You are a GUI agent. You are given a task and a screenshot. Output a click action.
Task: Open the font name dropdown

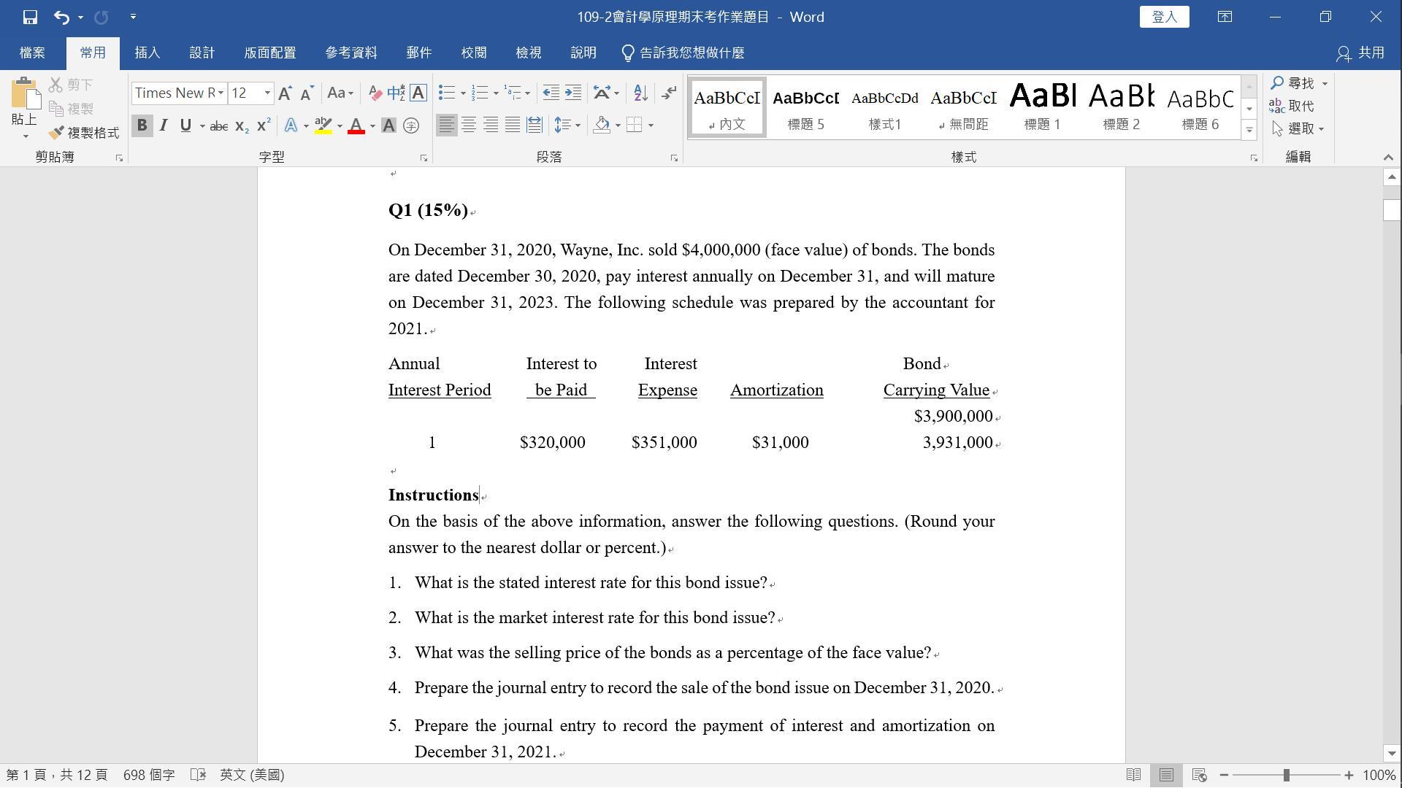tap(221, 93)
